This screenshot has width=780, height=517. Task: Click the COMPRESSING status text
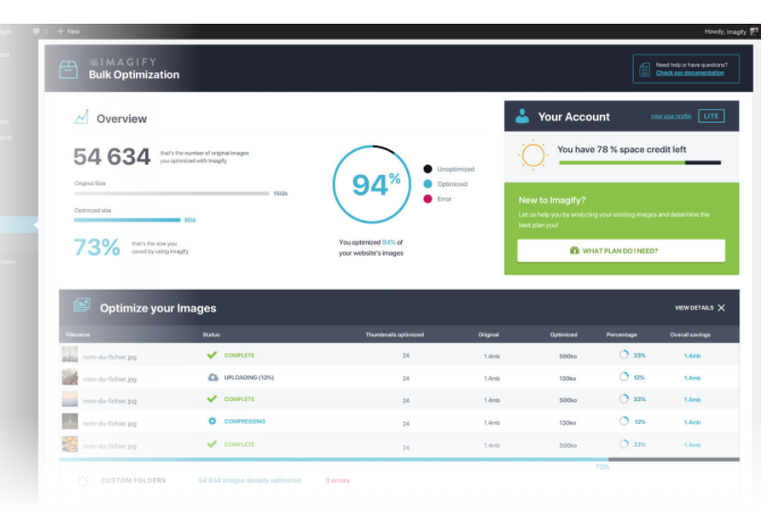(245, 421)
